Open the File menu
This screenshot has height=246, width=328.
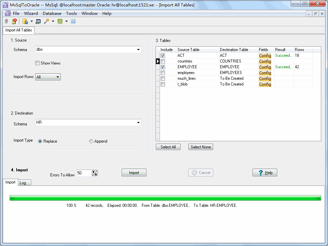pyautogui.click(x=16, y=14)
